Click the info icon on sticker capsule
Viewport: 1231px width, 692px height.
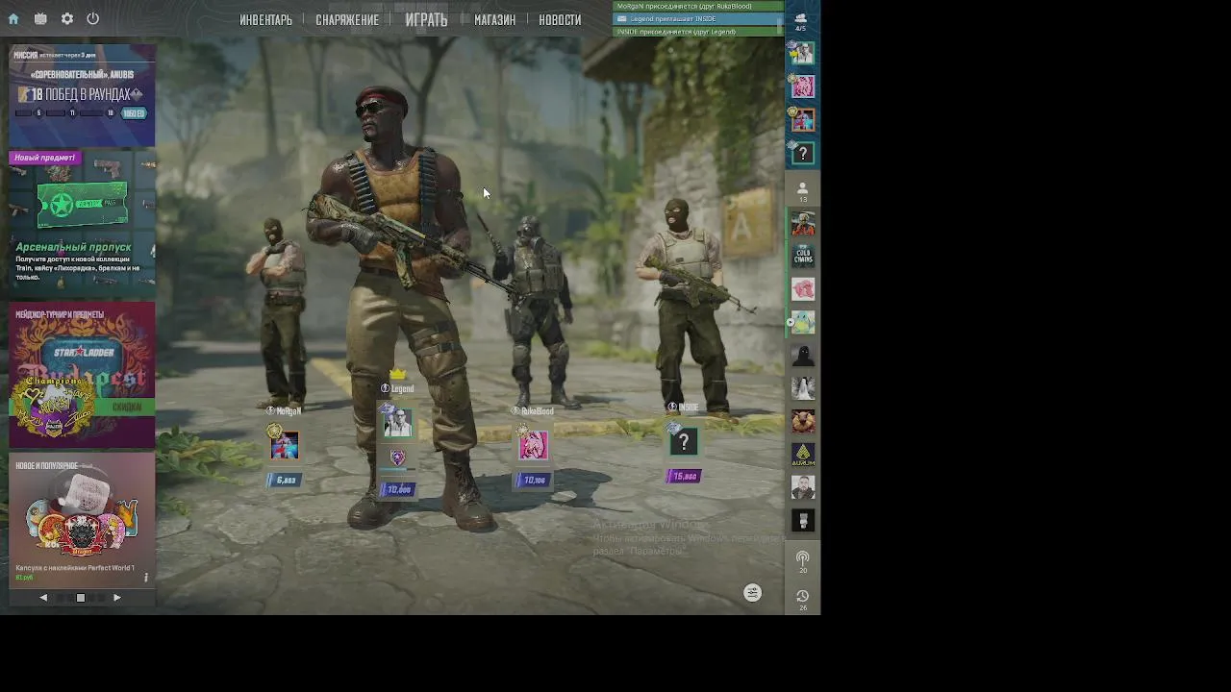coord(146,578)
